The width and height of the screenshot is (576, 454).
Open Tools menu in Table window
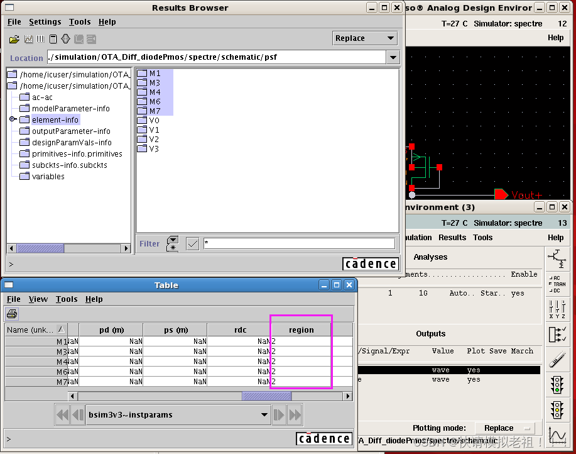(x=67, y=299)
